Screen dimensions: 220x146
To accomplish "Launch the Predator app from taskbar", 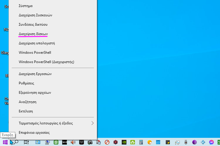I will point(82,142).
